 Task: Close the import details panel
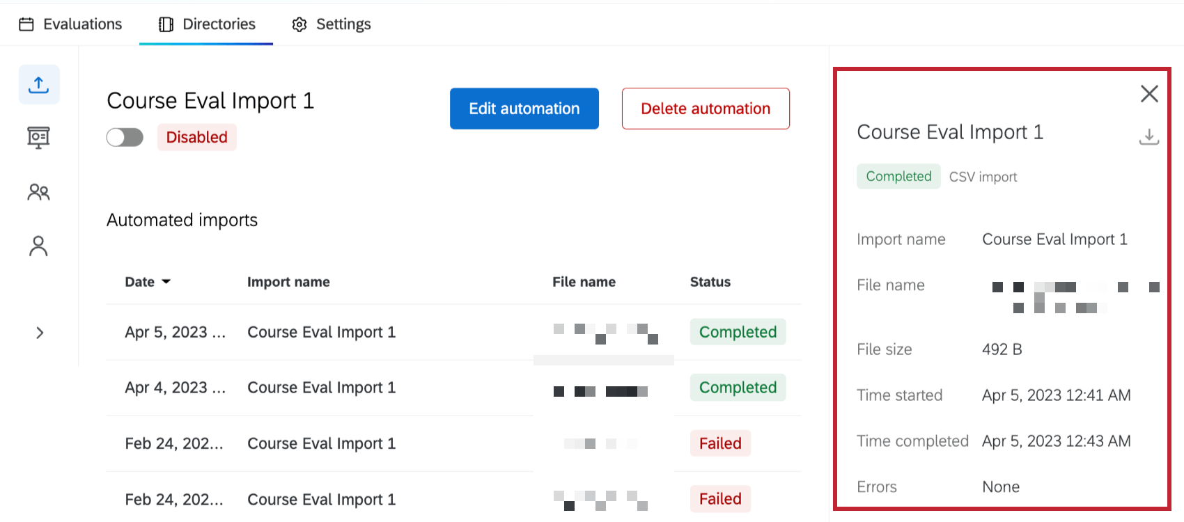click(1148, 94)
